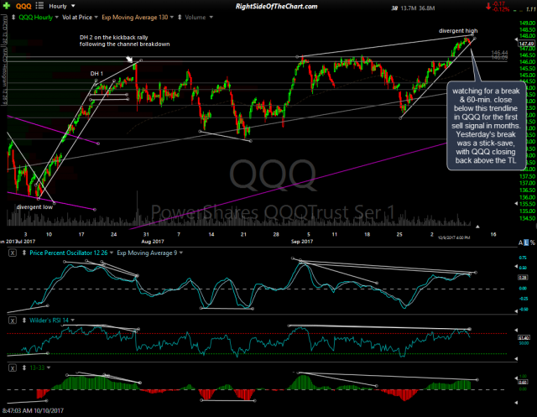Toggle the L log-scale axis option
This screenshot has height=417, width=537.
tap(526, 242)
